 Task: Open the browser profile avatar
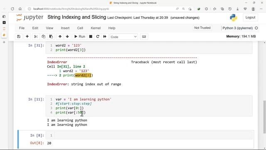click(253, 9)
